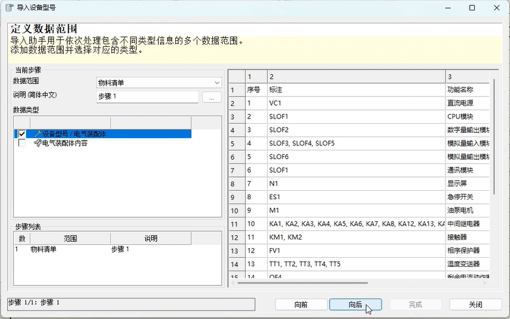Click the KA1, KA2, KA3 relay list cell
Viewport: 510px width, 319px height.
tap(356, 224)
